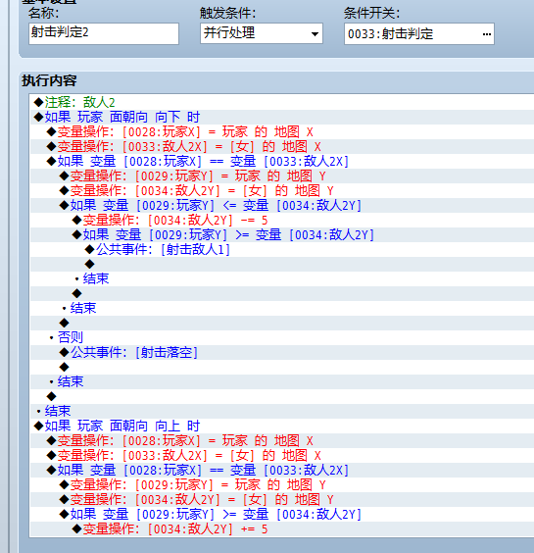This screenshot has height=553, width=534.
Task: Click the 条件开关: label
Action: click(x=372, y=14)
